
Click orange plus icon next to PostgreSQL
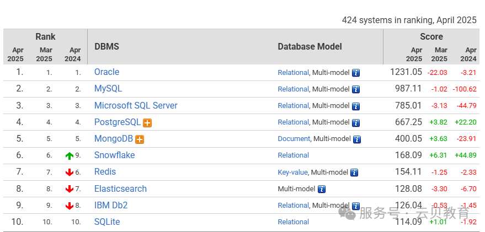(147, 123)
